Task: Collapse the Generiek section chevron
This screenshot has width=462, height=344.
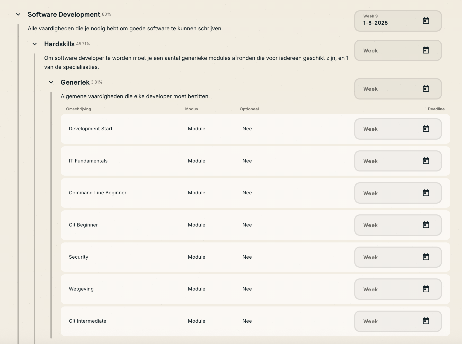Action: 51,83
